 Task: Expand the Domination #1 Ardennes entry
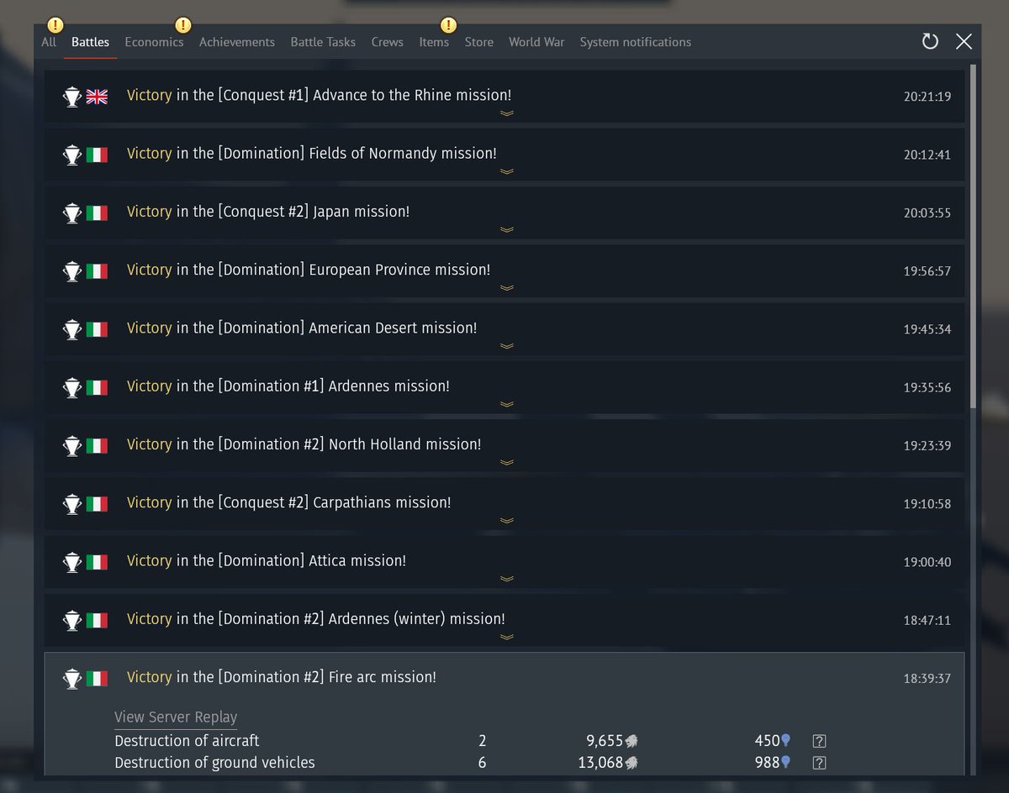click(x=506, y=404)
